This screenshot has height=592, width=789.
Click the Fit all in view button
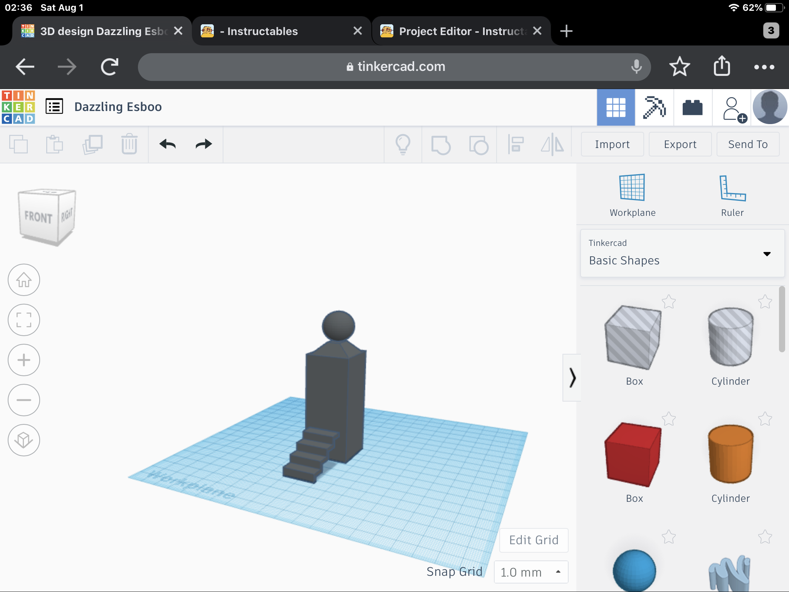coord(24,320)
